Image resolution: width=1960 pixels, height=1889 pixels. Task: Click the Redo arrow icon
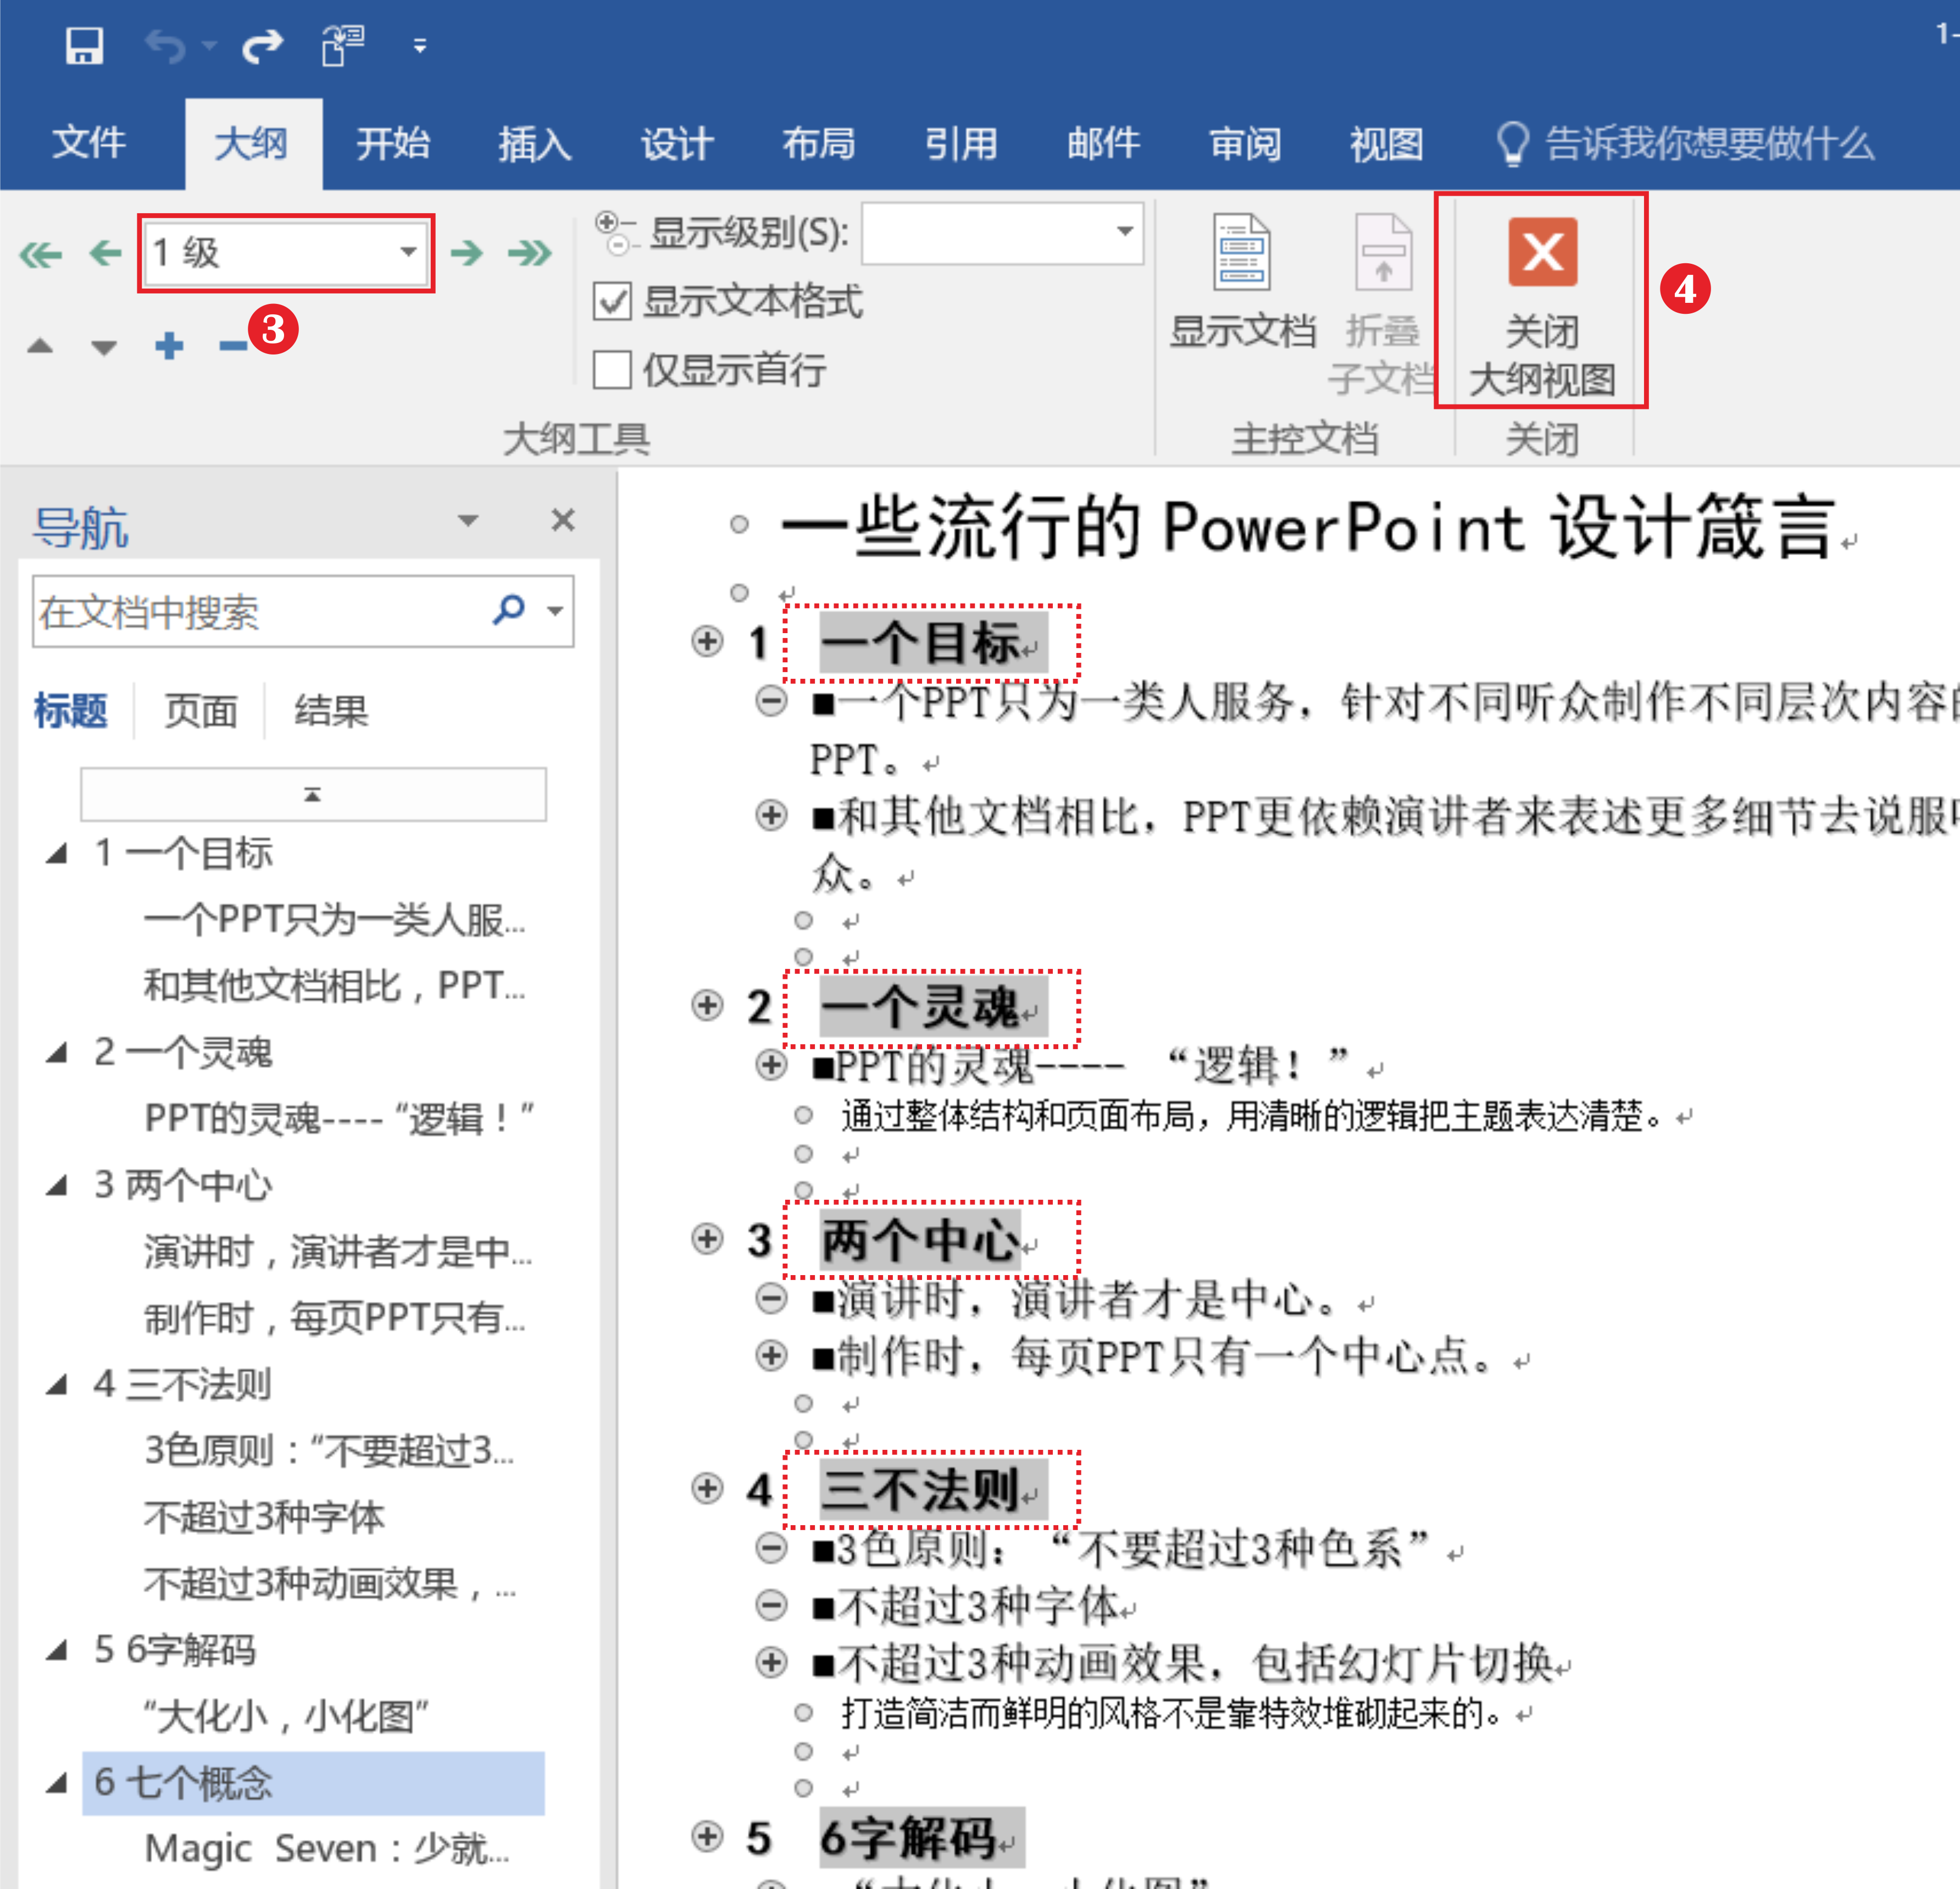(262, 45)
